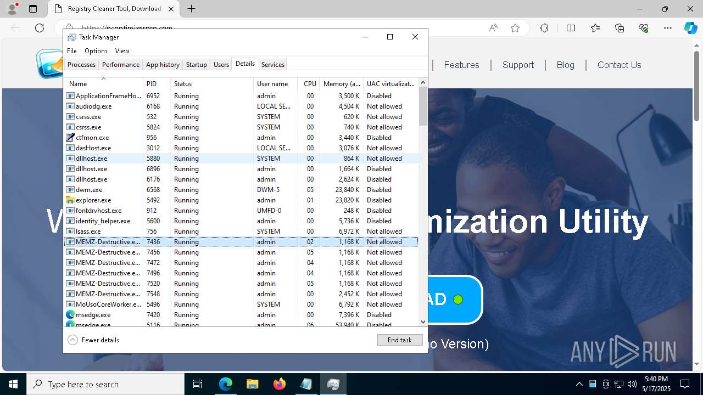
Task: Sort by CPU column header
Action: coord(309,84)
